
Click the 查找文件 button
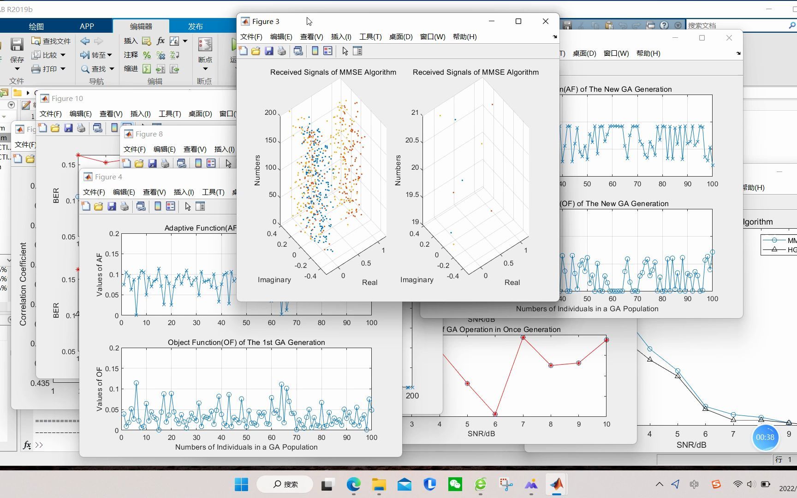click(x=51, y=41)
